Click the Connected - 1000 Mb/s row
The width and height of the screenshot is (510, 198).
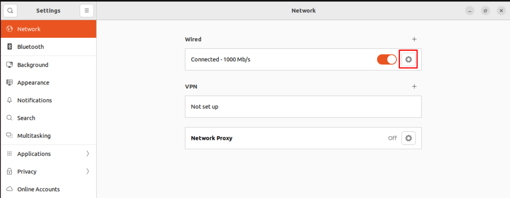pos(303,60)
